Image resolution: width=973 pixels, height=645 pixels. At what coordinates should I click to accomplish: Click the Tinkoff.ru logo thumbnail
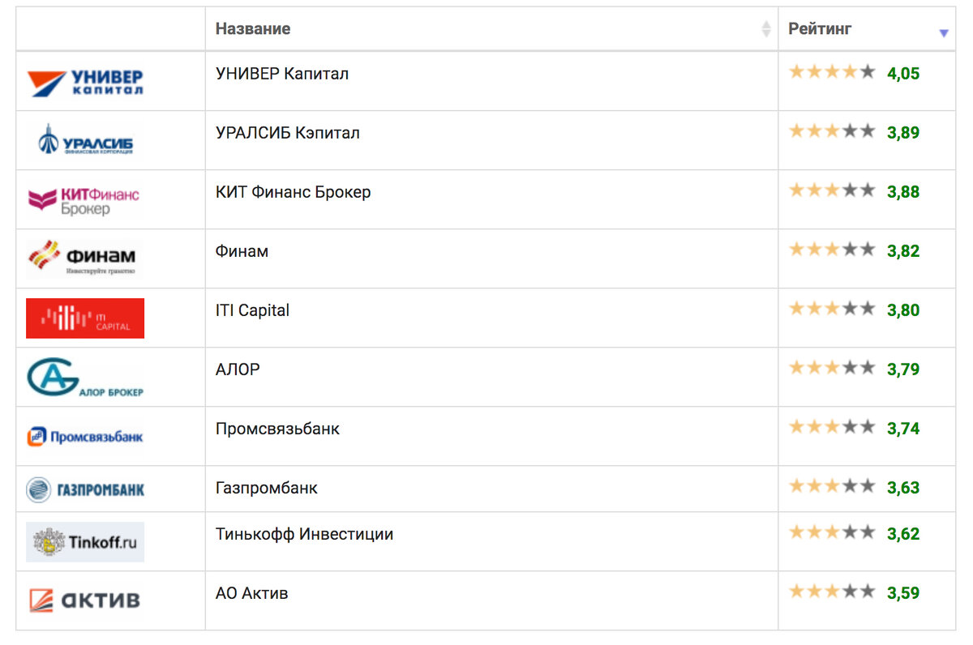click(x=85, y=542)
